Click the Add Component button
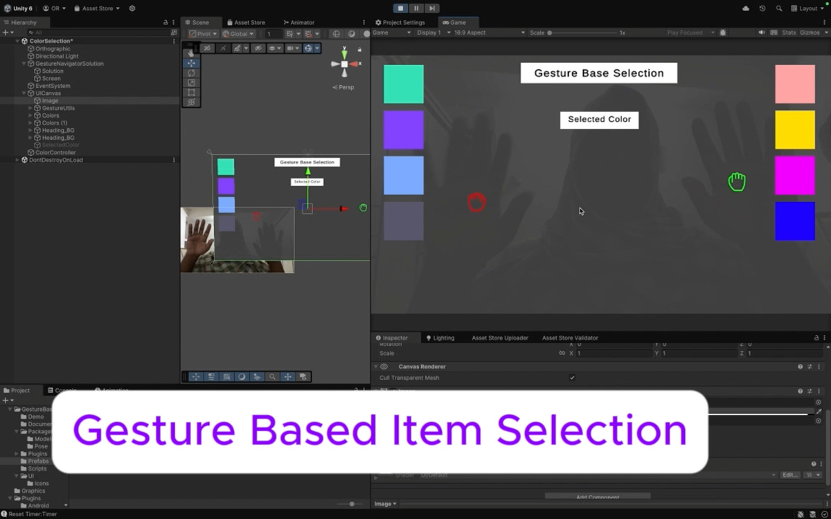 598,497
